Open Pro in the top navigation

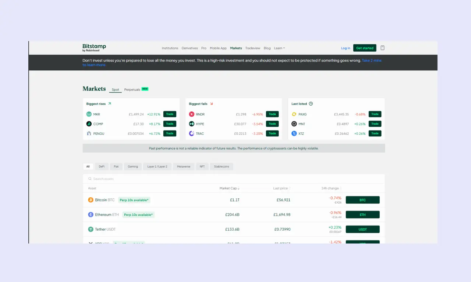pyautogui.click(x=204, y=48)
